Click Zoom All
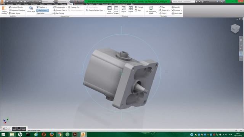This screenshot has height=137, width=244. coord(164,10)
